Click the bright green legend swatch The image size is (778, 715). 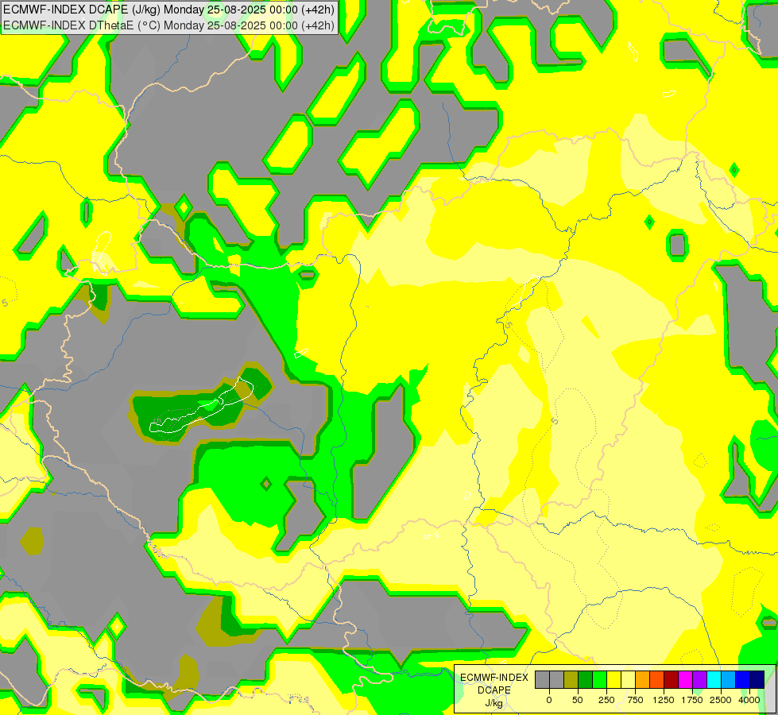[x=599, y=679]
